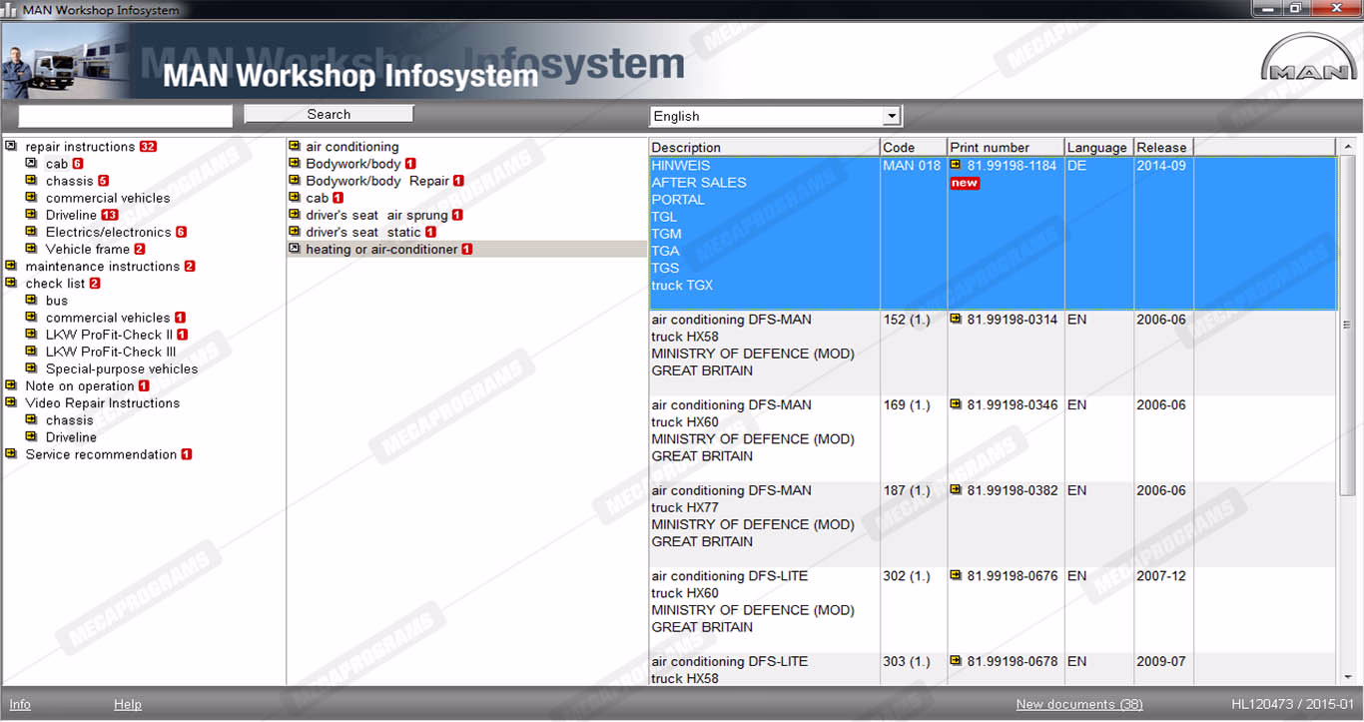Sort by the Print number column header
Screen dimensions: 1364x722
[1006, 147]
